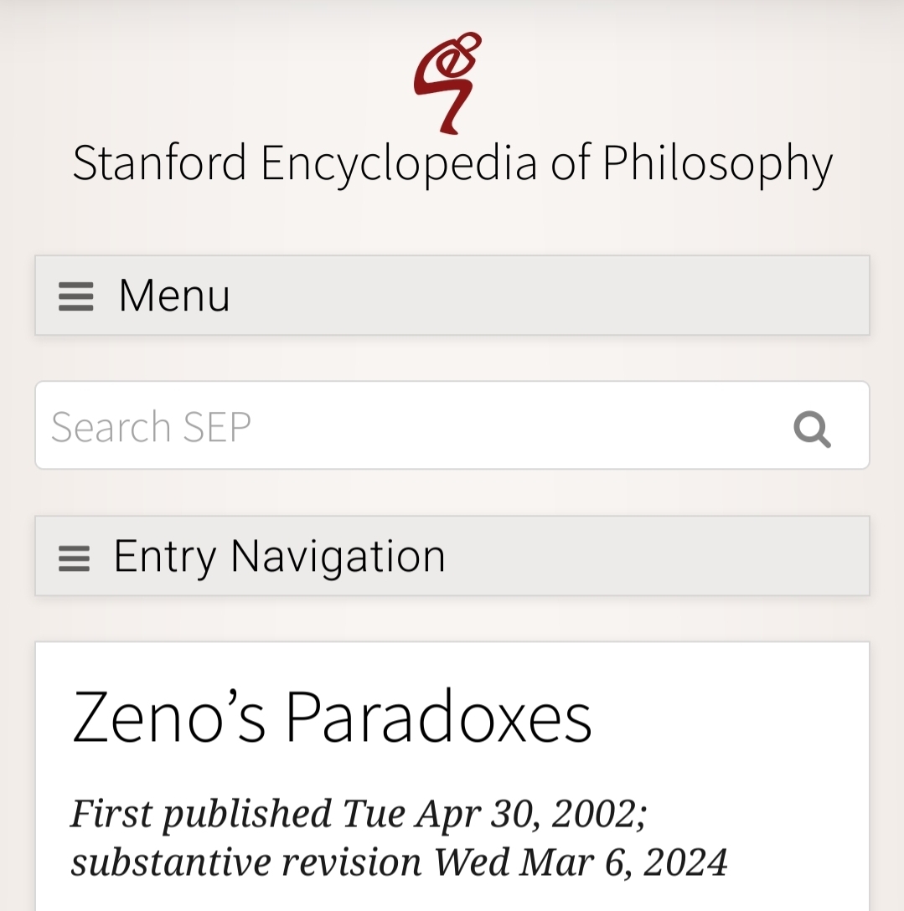
Task: Click the substantive revision Wed Mar 6, 2024 line
Action: click(399, 862)
